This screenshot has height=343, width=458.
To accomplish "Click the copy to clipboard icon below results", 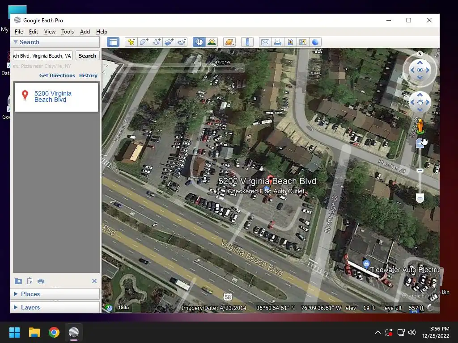I will coord(30,281).
